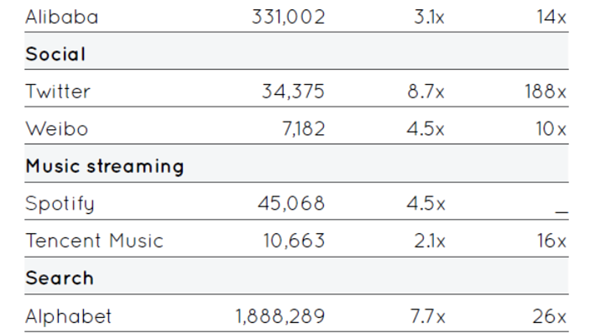
Task: Click Alphabet's 1,888,289 value
Action: pyautogui.click(x=280, y=317)
